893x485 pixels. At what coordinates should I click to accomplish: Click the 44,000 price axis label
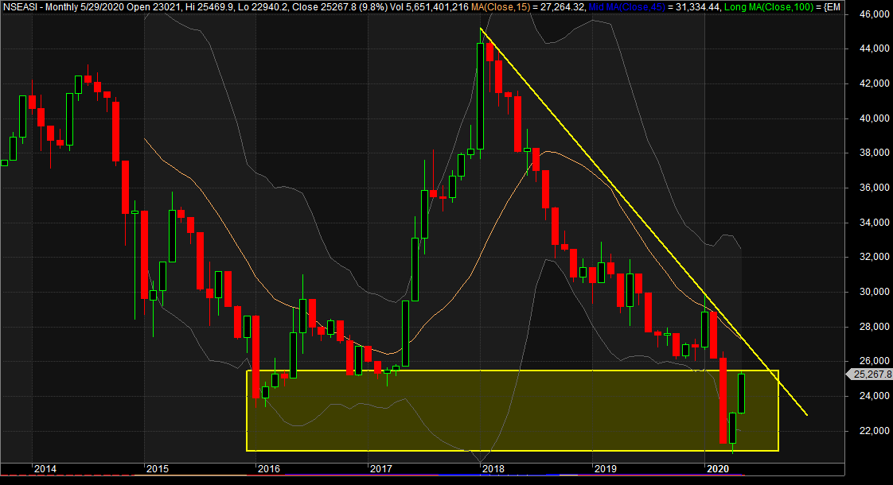874,49
